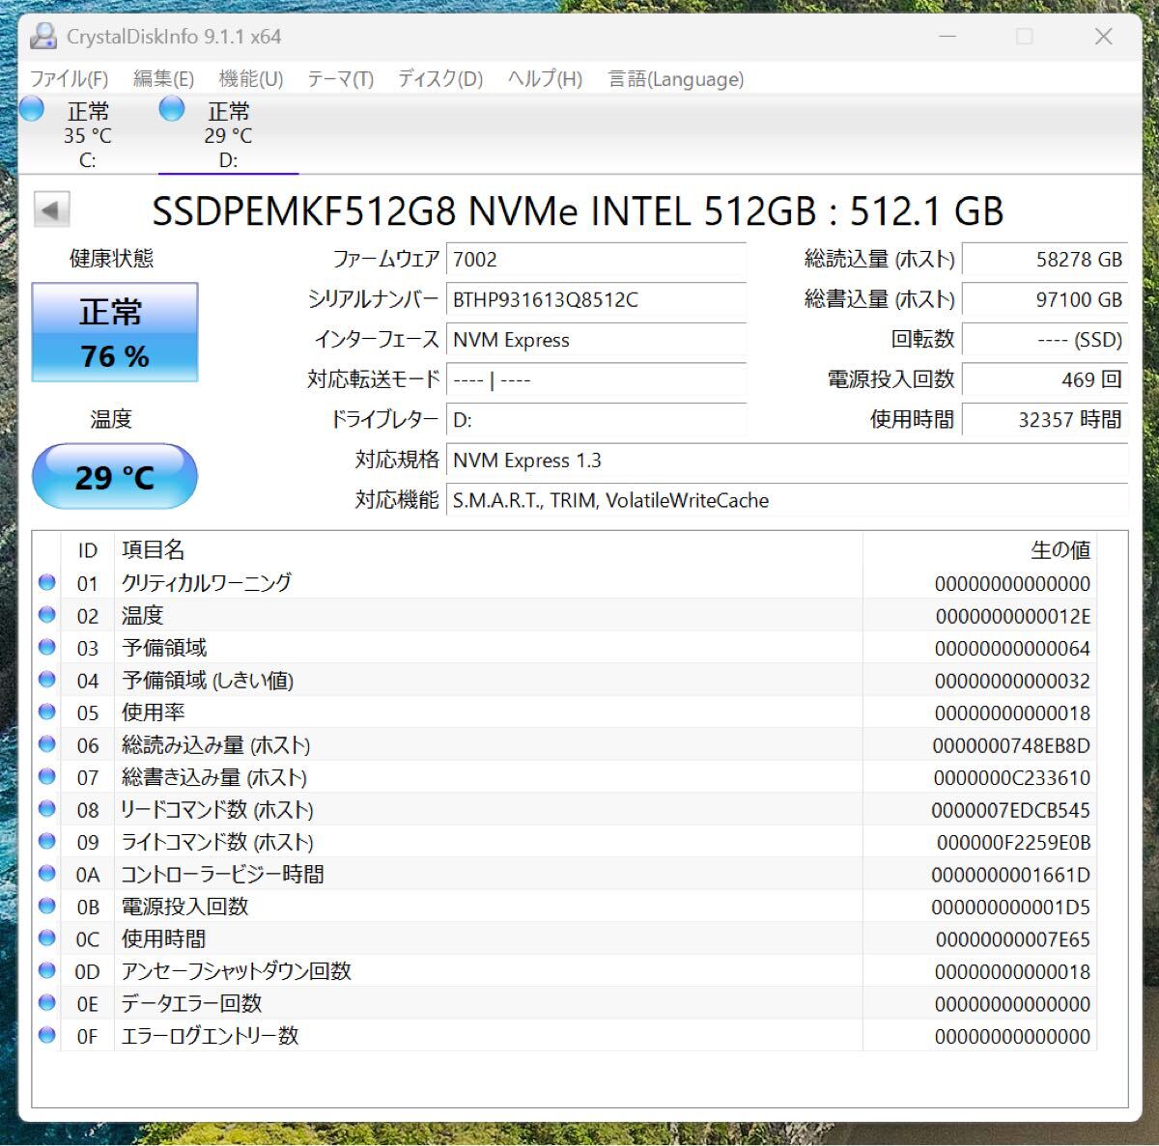Select the 総読み込み量 (ホスト) row
This screenshot has height=1146, width=1159.
(565, 744)
